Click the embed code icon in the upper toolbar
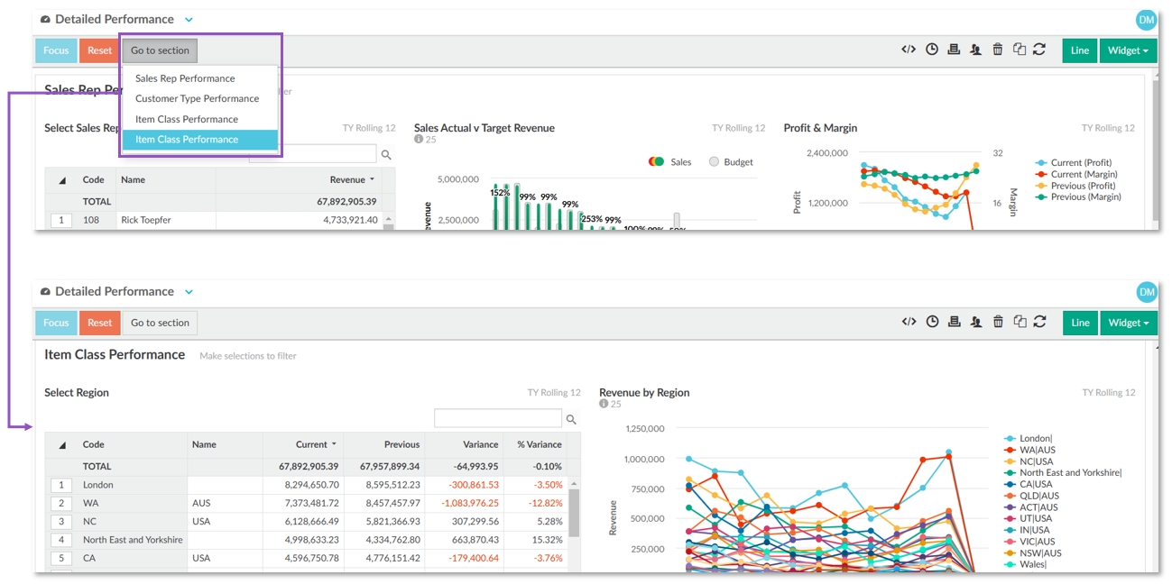The image size is (1172, 584). (x=909, y=50)
